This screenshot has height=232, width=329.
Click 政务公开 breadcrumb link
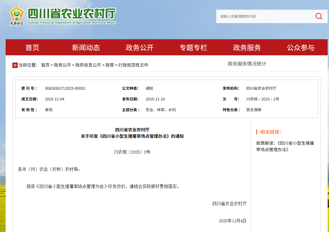coord(62,65)
